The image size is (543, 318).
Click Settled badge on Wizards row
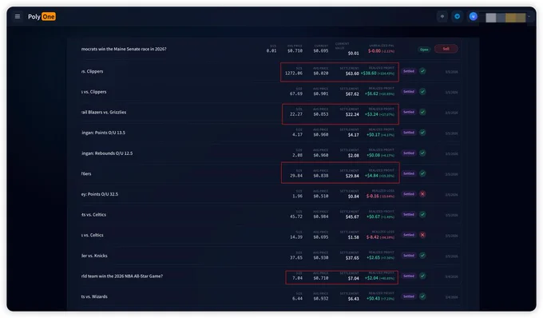pos(409,296)
